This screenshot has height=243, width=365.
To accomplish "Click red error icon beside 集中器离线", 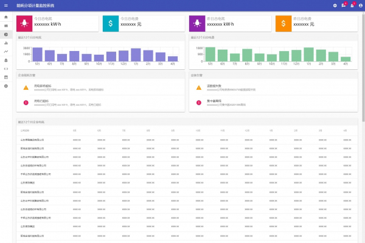I will 199,103.
